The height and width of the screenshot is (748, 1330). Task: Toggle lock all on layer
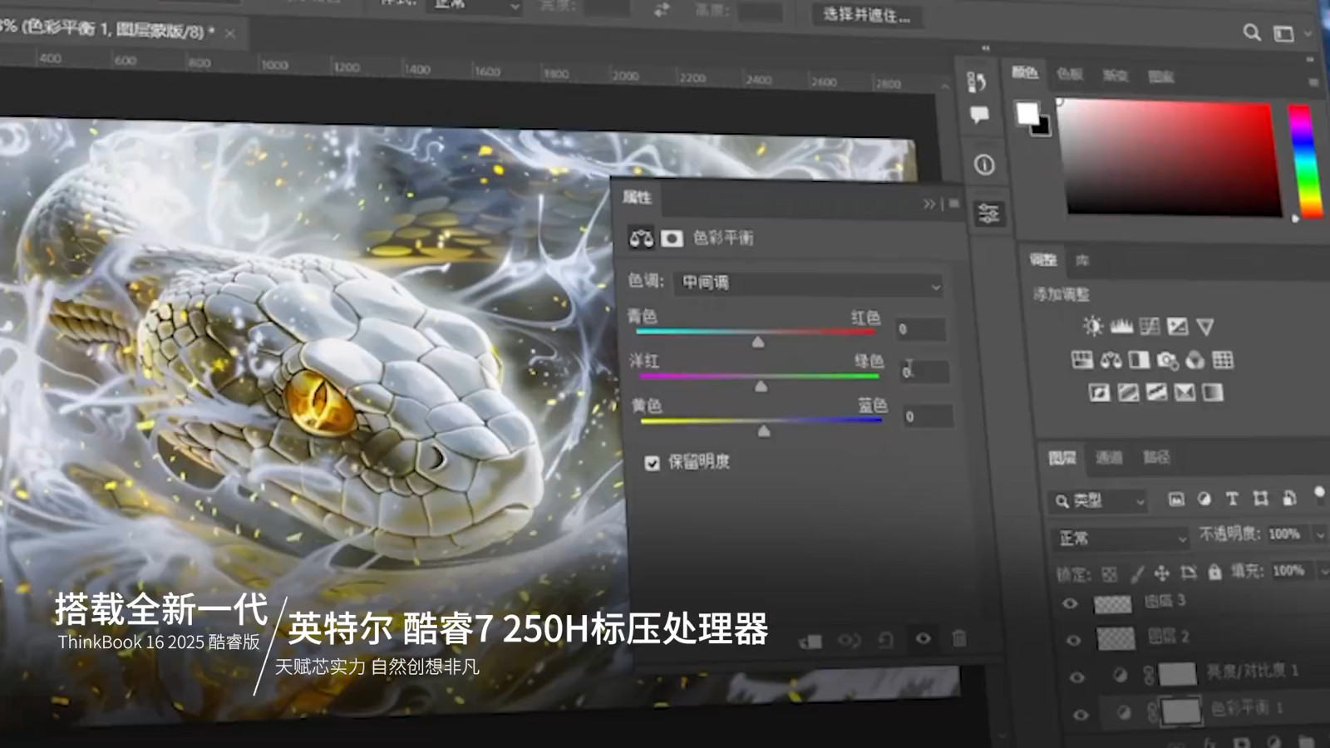pyautogui.click(x=1214, y=572)
